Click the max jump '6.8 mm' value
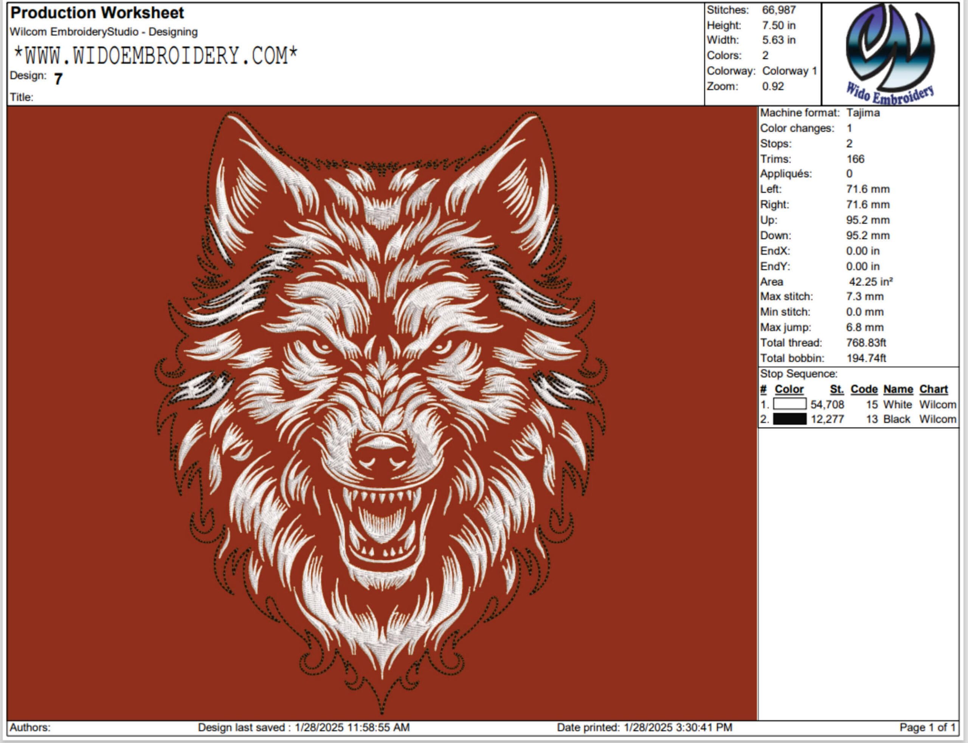 point(864,328)
